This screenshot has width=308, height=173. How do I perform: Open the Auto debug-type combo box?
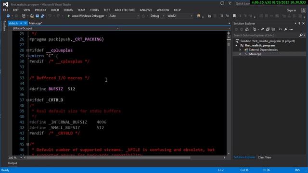click(x=124, y=16)
